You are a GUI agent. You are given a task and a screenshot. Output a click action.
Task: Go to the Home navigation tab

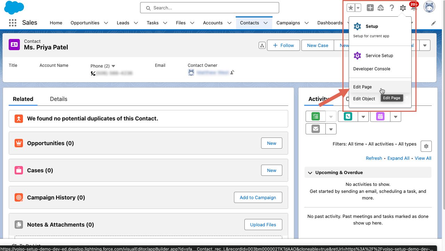(x=56, y=23)
